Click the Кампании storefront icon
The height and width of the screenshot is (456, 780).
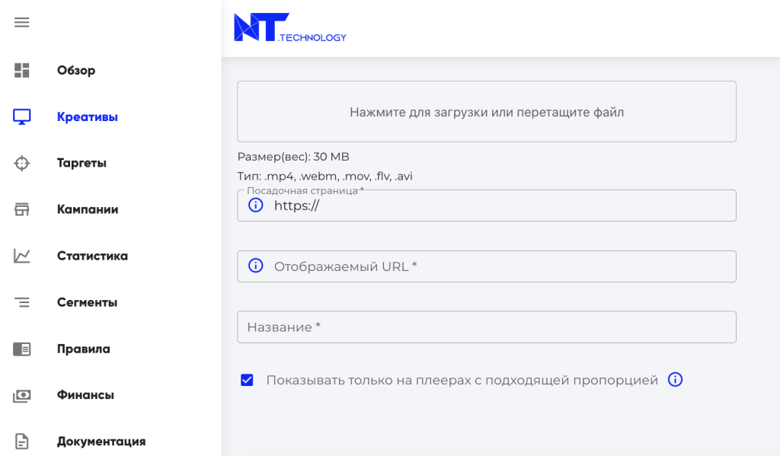(x=22, y=209)
